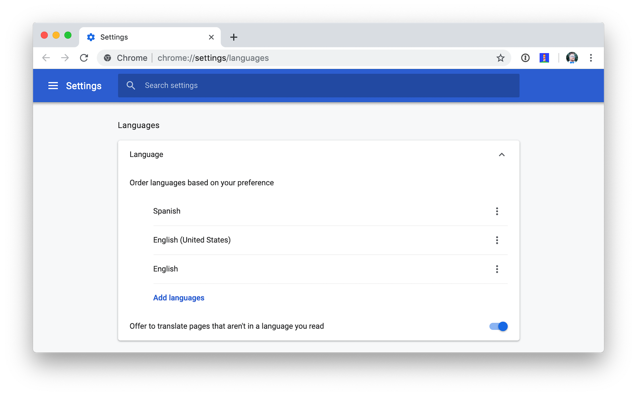Open the user profile avatar
This screenshot has height=396, width=637.
[572, 58]
